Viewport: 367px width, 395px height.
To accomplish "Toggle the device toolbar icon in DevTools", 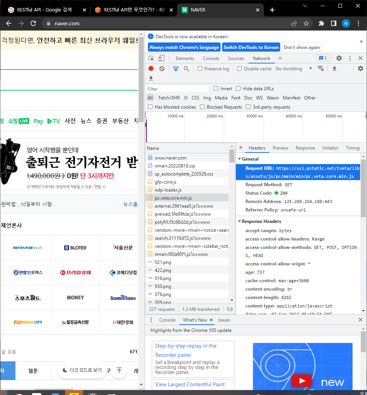I will point(161,59).
